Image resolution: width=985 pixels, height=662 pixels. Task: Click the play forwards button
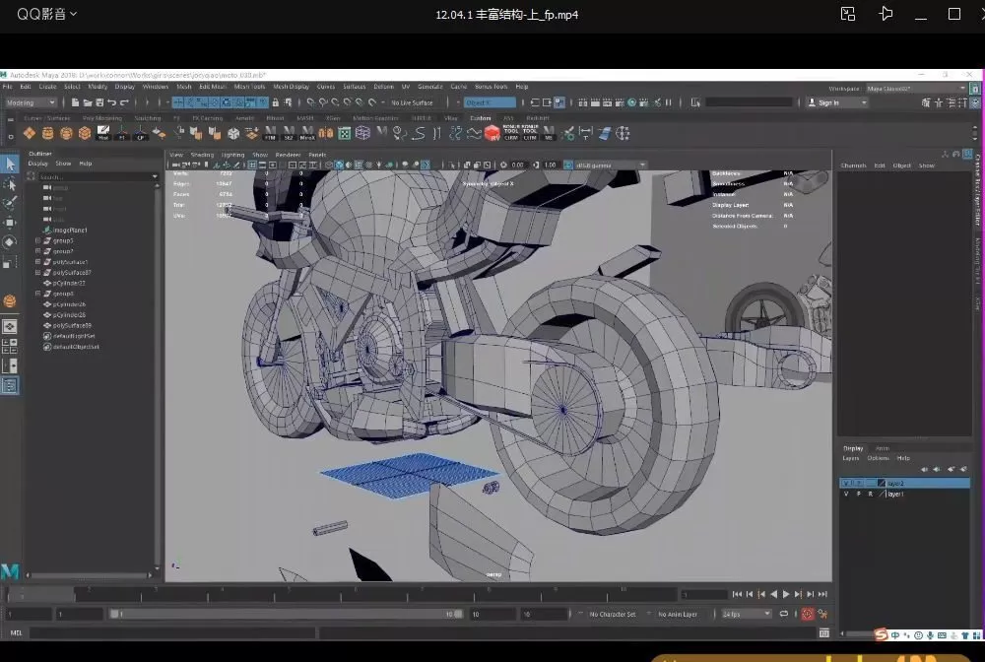tap(786, 594)
